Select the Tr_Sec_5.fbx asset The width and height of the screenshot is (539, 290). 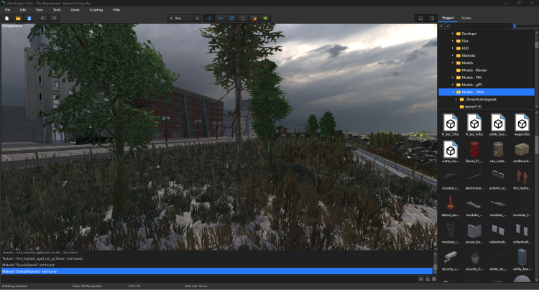[x=451, y=125]
